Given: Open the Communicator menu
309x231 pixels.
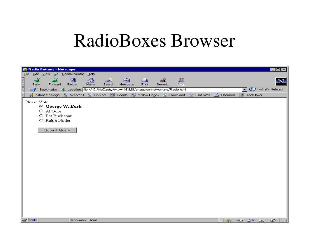Looking at the screenshot, I should click(x=73, y=74).
